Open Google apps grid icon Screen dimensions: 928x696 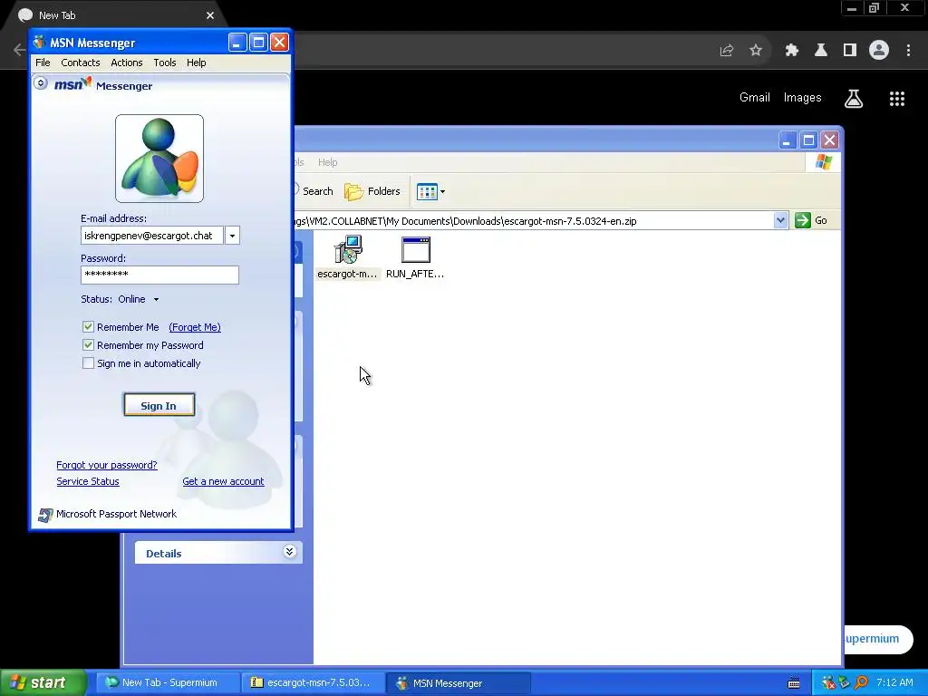point(897,99)
